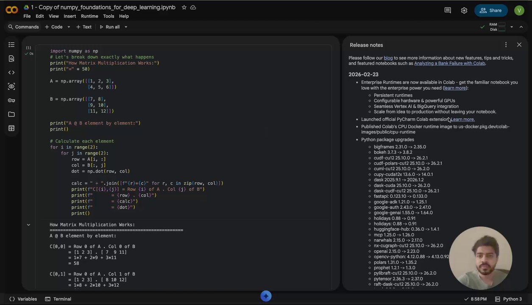Screen dimensions: 532x305
Task: Open the comments panel icon
Action: click(x=448, y=10)
